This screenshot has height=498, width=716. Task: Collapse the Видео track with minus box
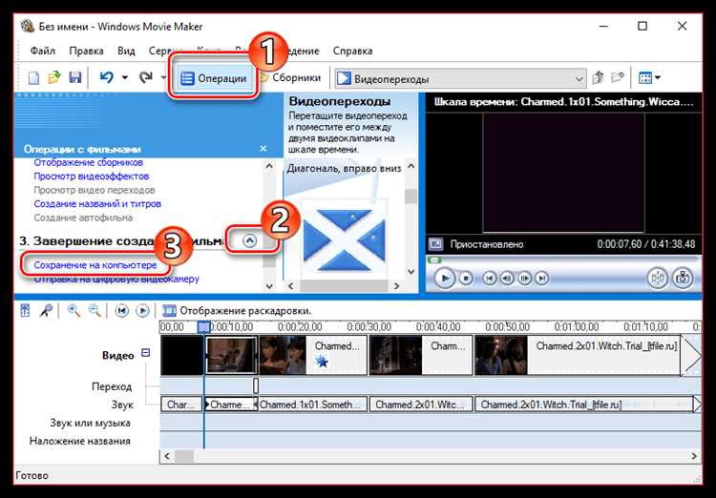(146, 353)
